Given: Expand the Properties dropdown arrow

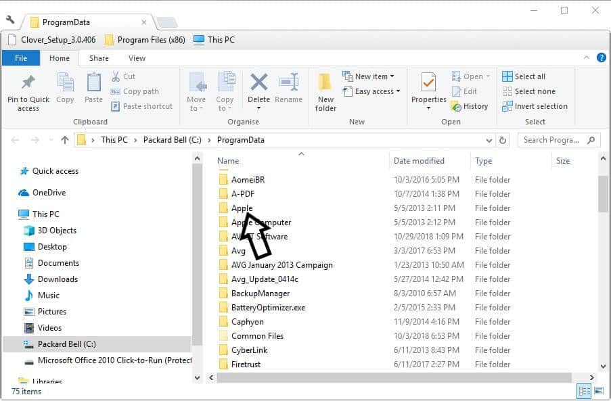Looking at the screenshot, I should (428, 108).
